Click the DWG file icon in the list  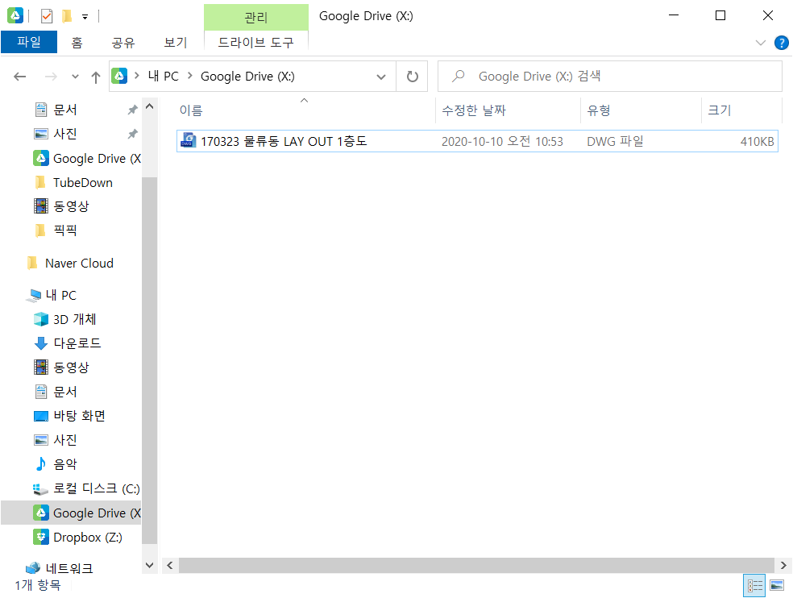[189, 141]
